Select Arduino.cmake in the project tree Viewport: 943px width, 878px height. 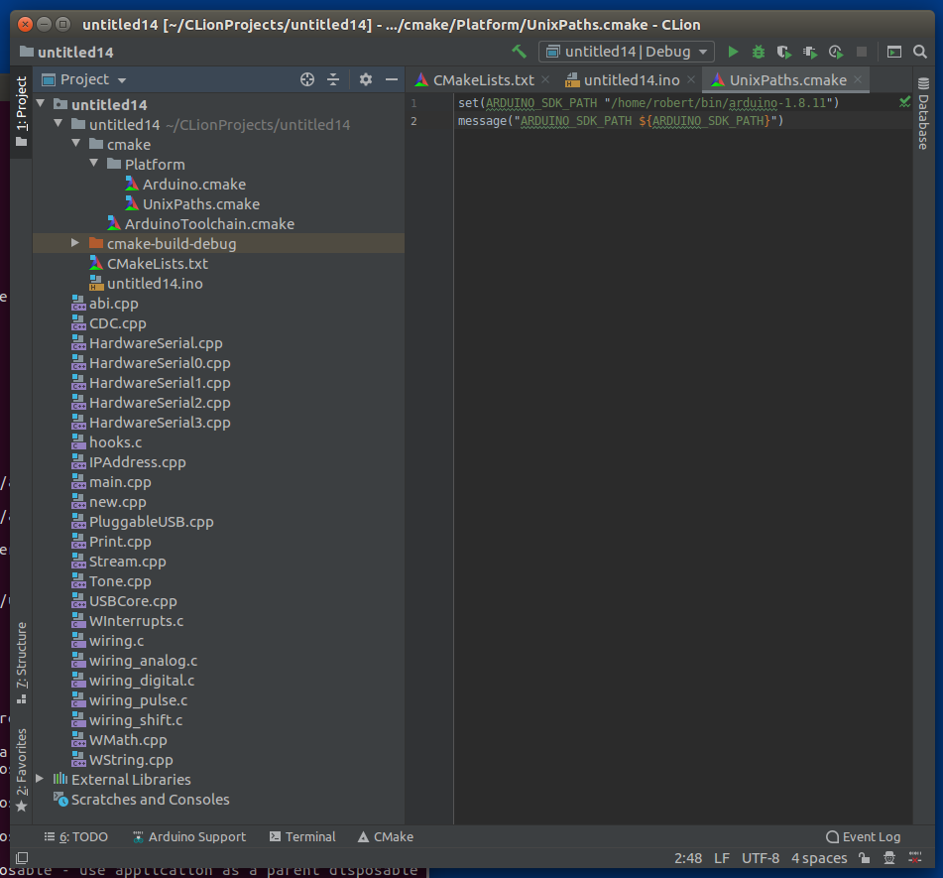click(194, 185)
